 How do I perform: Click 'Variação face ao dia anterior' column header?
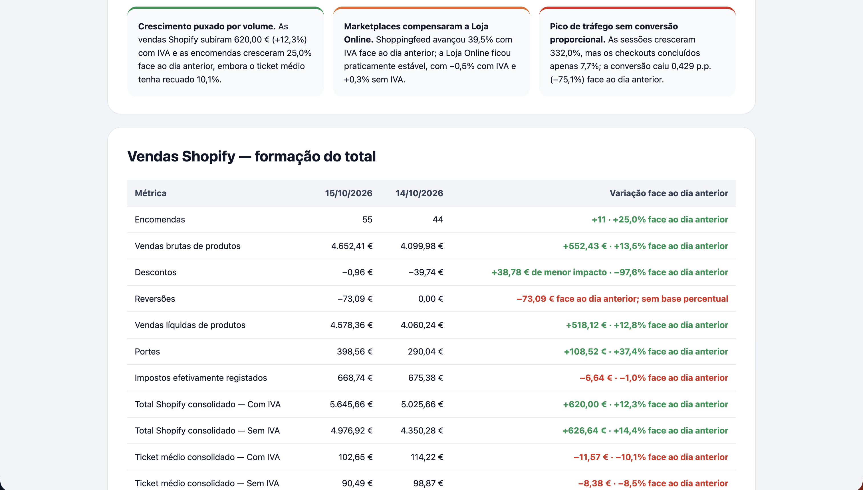pos(669,193)
